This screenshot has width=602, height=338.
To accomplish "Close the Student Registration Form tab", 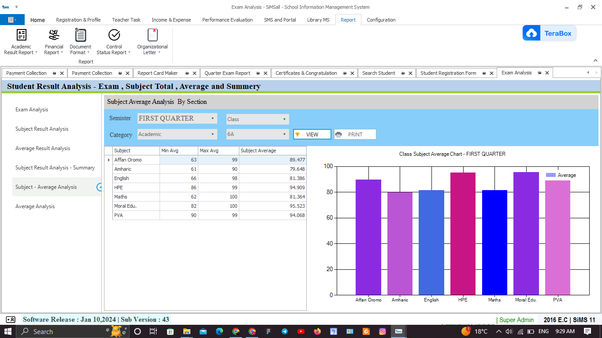I will pyautogui.click(x=492, y=73).
